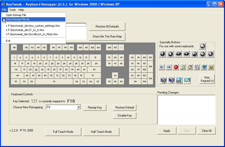Viewport: 225px width, 147px height.
Task: Click the Sleep moon monitor button
Action: [x=163, y=80]
